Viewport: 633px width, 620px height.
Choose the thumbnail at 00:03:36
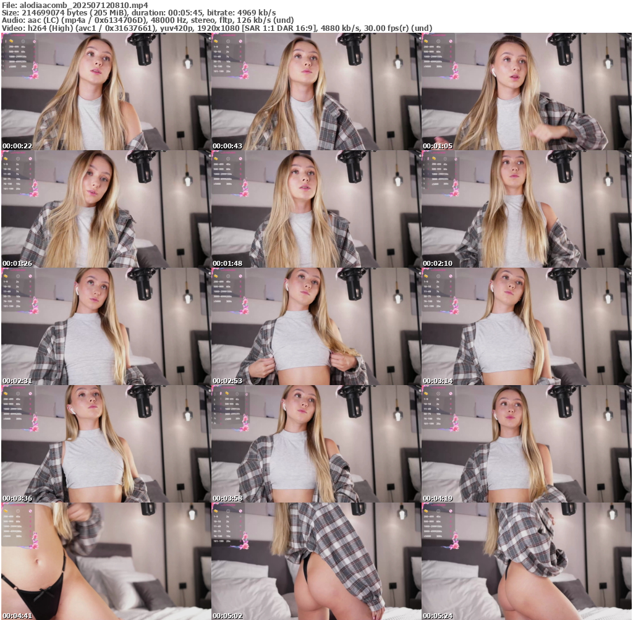coord(106,444)
